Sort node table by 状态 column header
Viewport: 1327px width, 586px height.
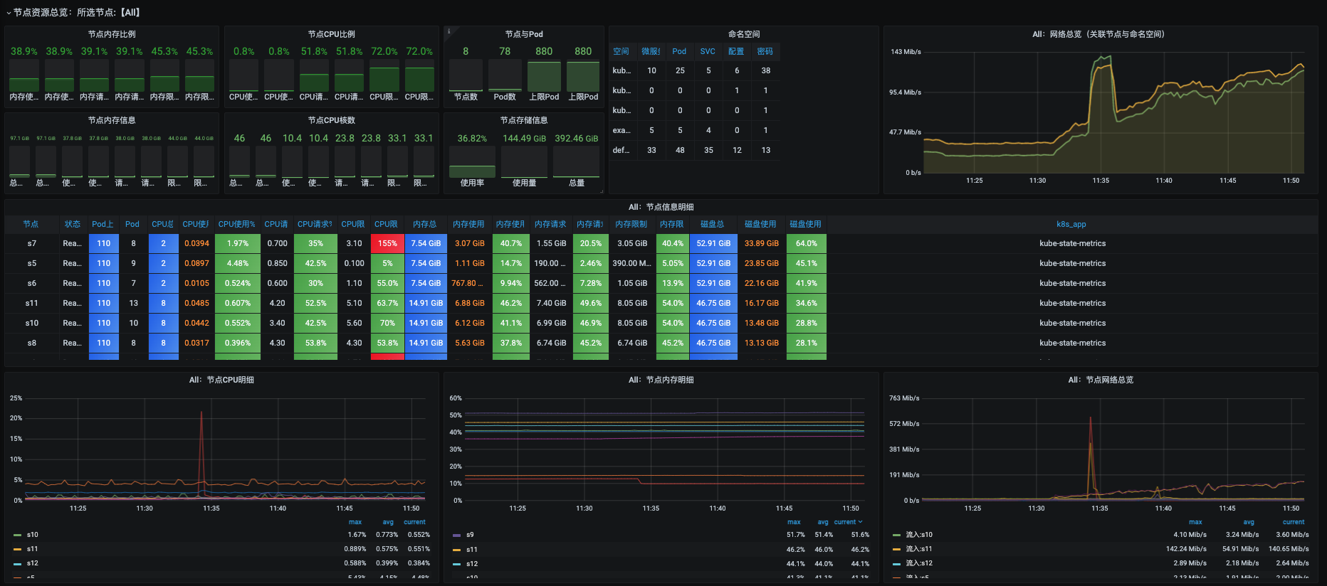click(x=73, y=224)
